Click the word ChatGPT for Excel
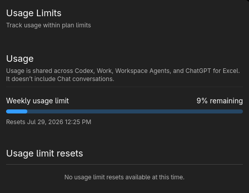 point(212,71)
